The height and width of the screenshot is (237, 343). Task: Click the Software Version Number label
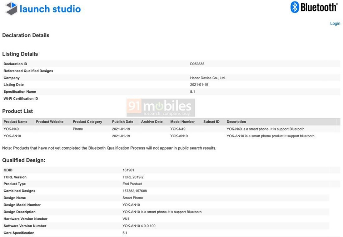click(x=25, y=226)
